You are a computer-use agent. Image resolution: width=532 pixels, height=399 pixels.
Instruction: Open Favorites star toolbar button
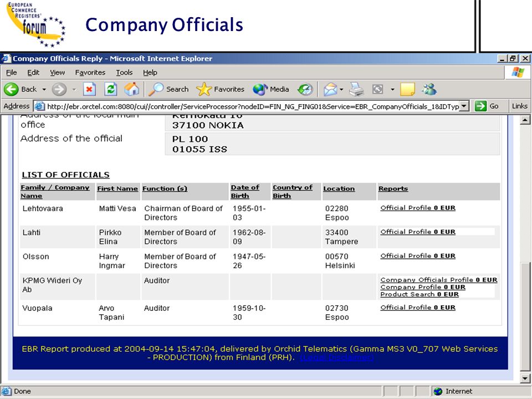coord(220,89)
